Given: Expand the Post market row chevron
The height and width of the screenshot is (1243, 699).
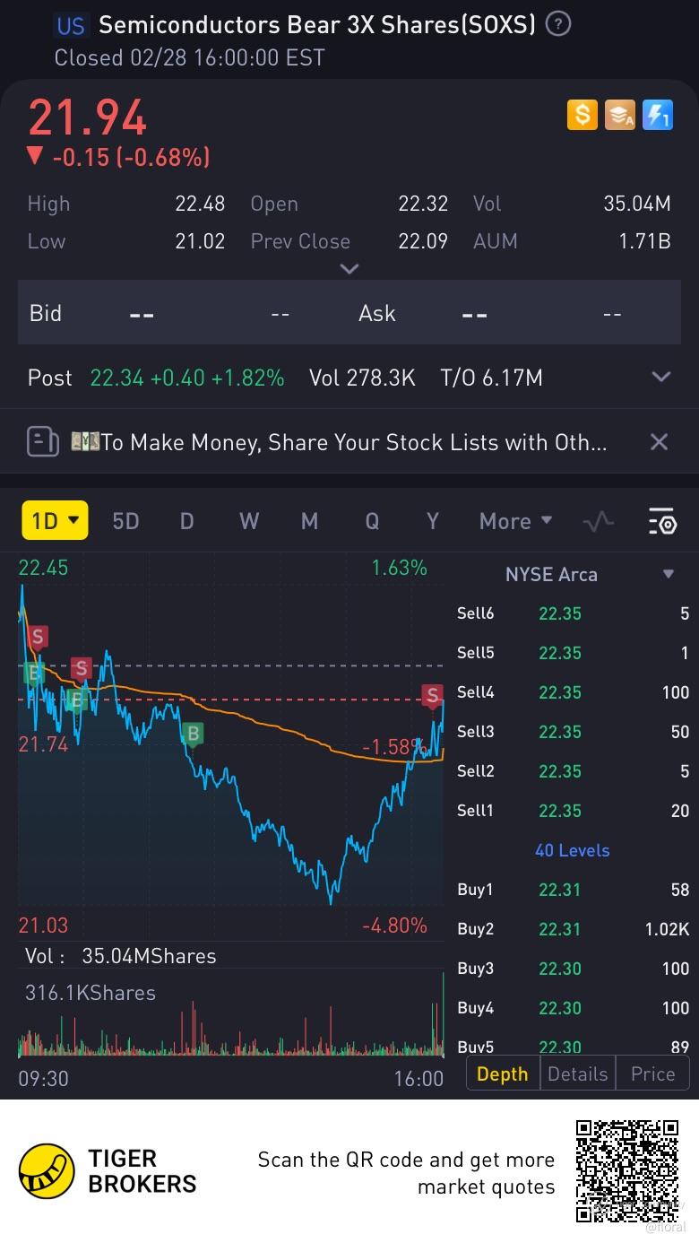Looking at the screenshot, I should tap(661, 378).
